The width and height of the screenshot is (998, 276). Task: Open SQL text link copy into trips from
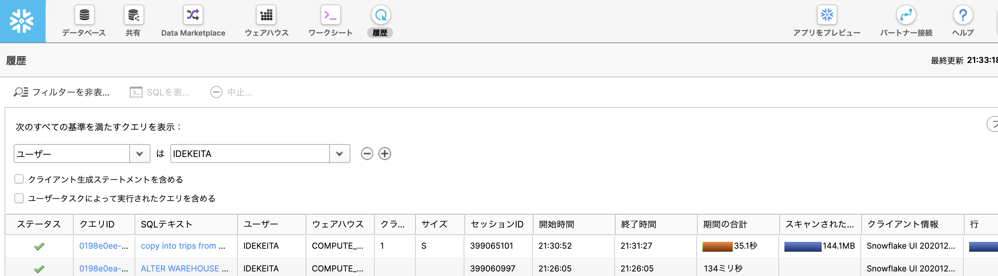click(x=183, y=246)
